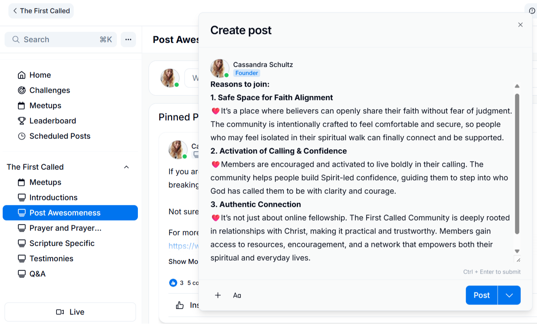
Task: Collapse The First Called section chevron
Action: (126, 167)
